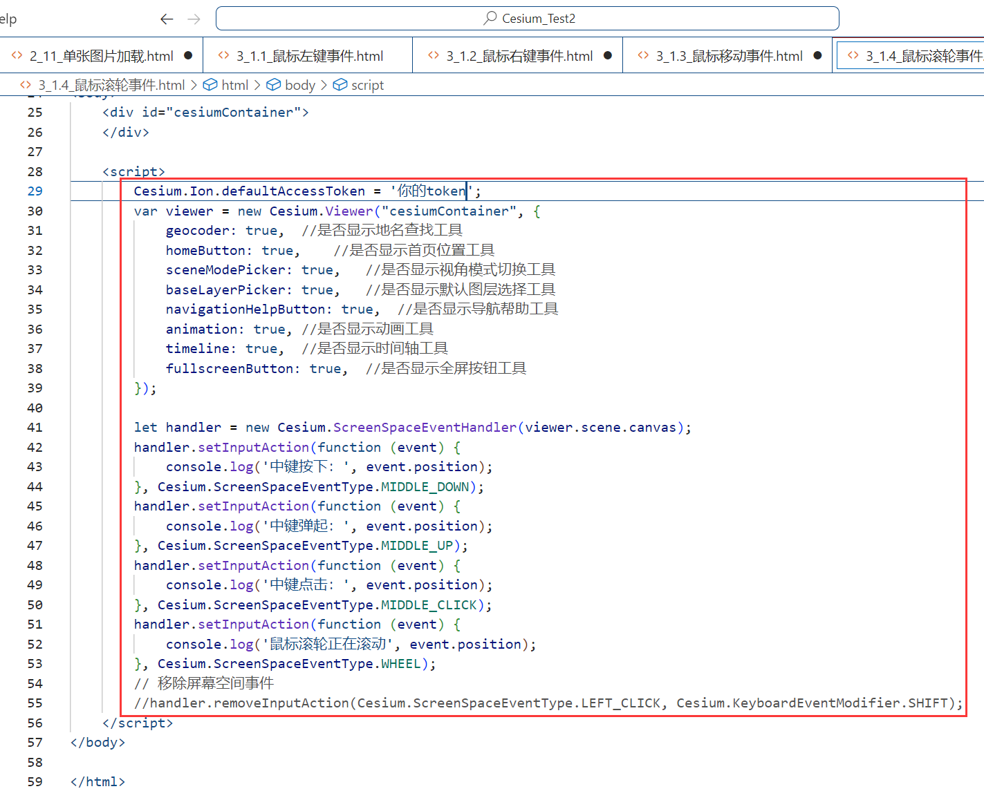Place cursor on 'cesiumContainer' div id text

click(234, 113)
